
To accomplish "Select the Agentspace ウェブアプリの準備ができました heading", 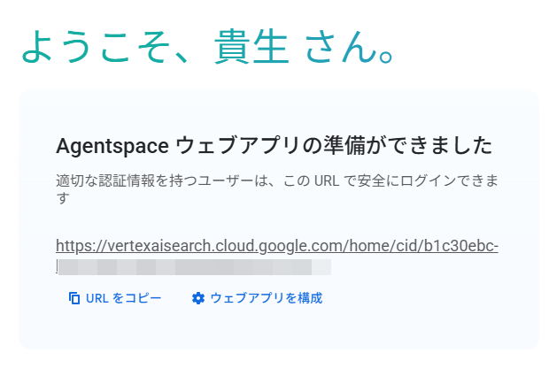I will coord(273,145).
